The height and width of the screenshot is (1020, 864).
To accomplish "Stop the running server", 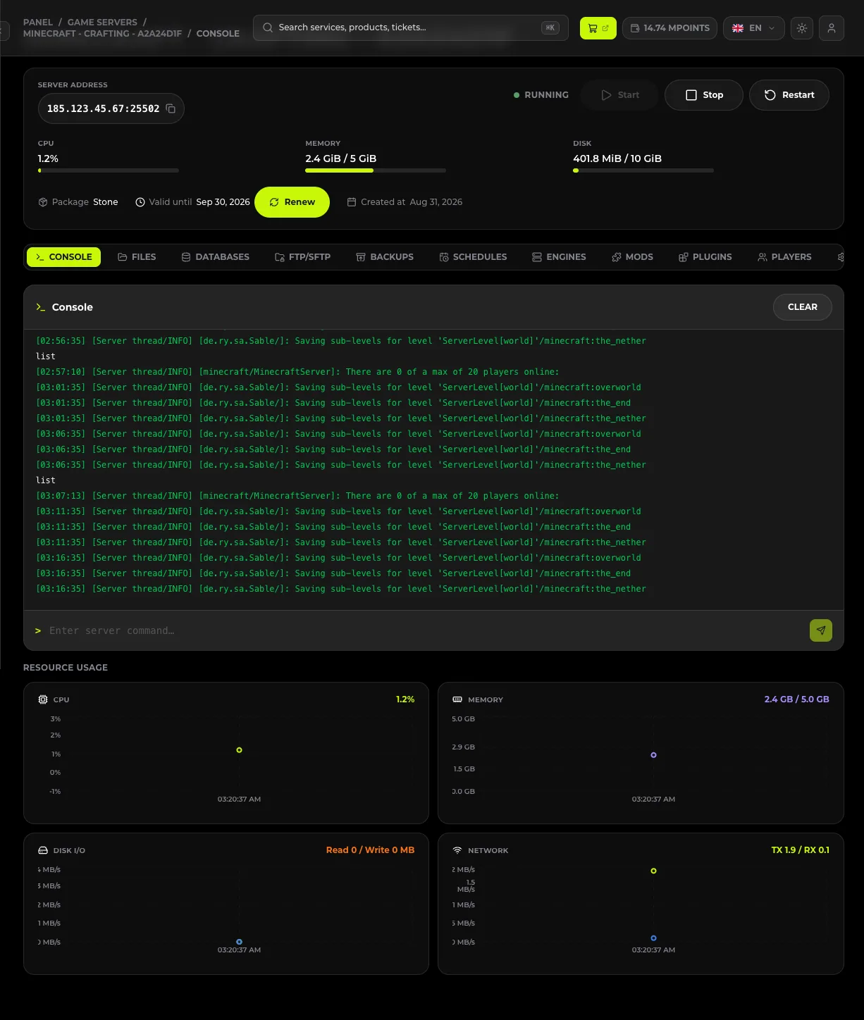I will tap(704, 95).
